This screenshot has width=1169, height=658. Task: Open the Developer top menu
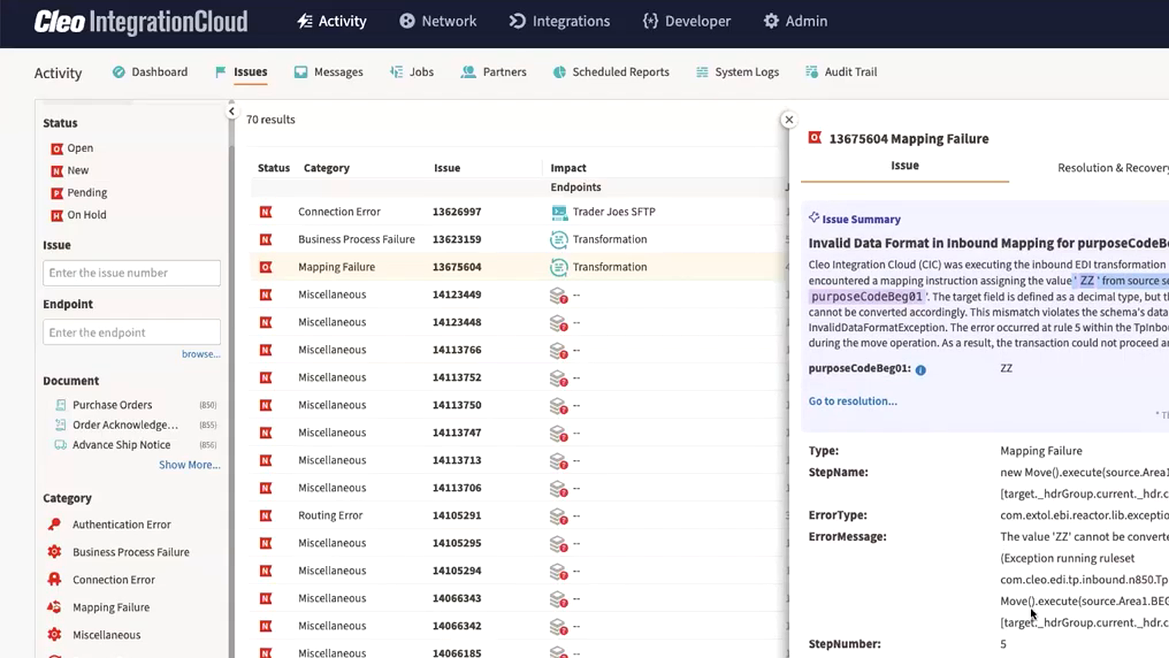click(686, 21)
